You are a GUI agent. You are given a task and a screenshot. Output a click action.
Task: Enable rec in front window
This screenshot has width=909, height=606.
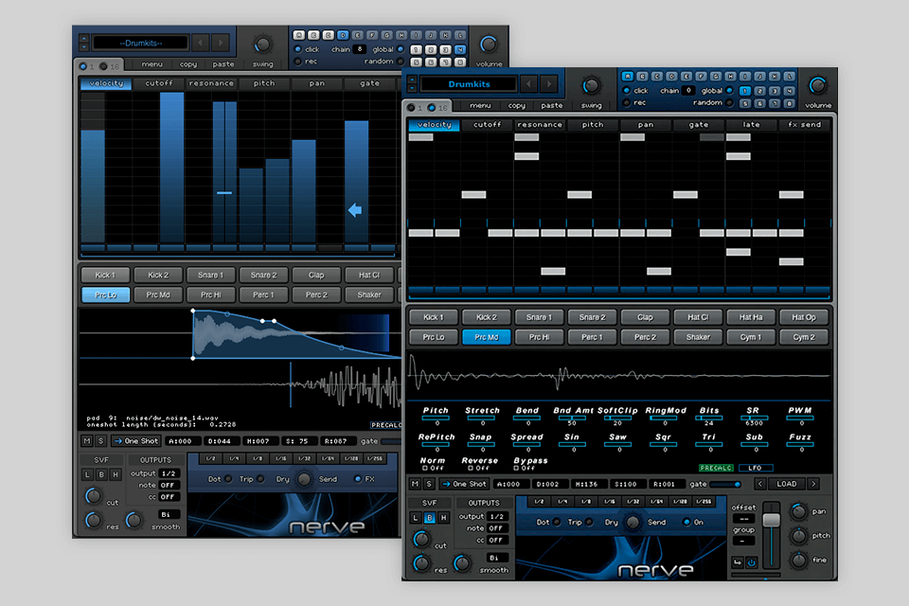[x=627, y=102]
